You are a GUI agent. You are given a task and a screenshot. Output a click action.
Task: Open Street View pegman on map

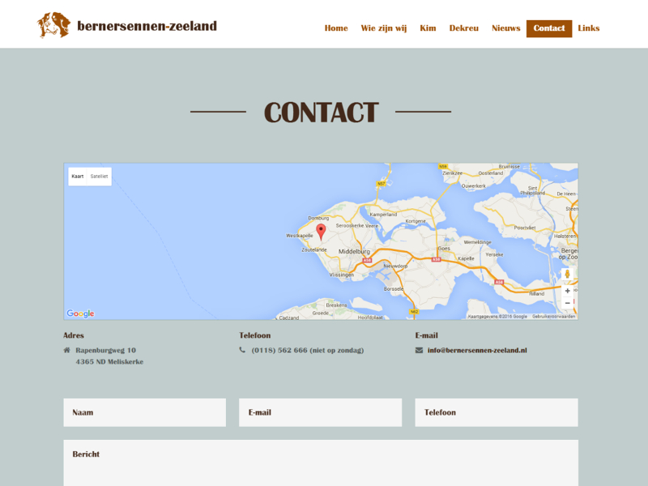click(x=568, y=274)
